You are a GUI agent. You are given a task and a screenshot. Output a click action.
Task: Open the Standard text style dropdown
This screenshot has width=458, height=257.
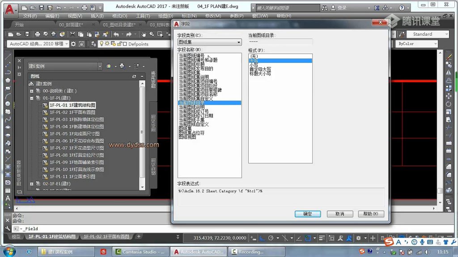click(x=427, y=34)
